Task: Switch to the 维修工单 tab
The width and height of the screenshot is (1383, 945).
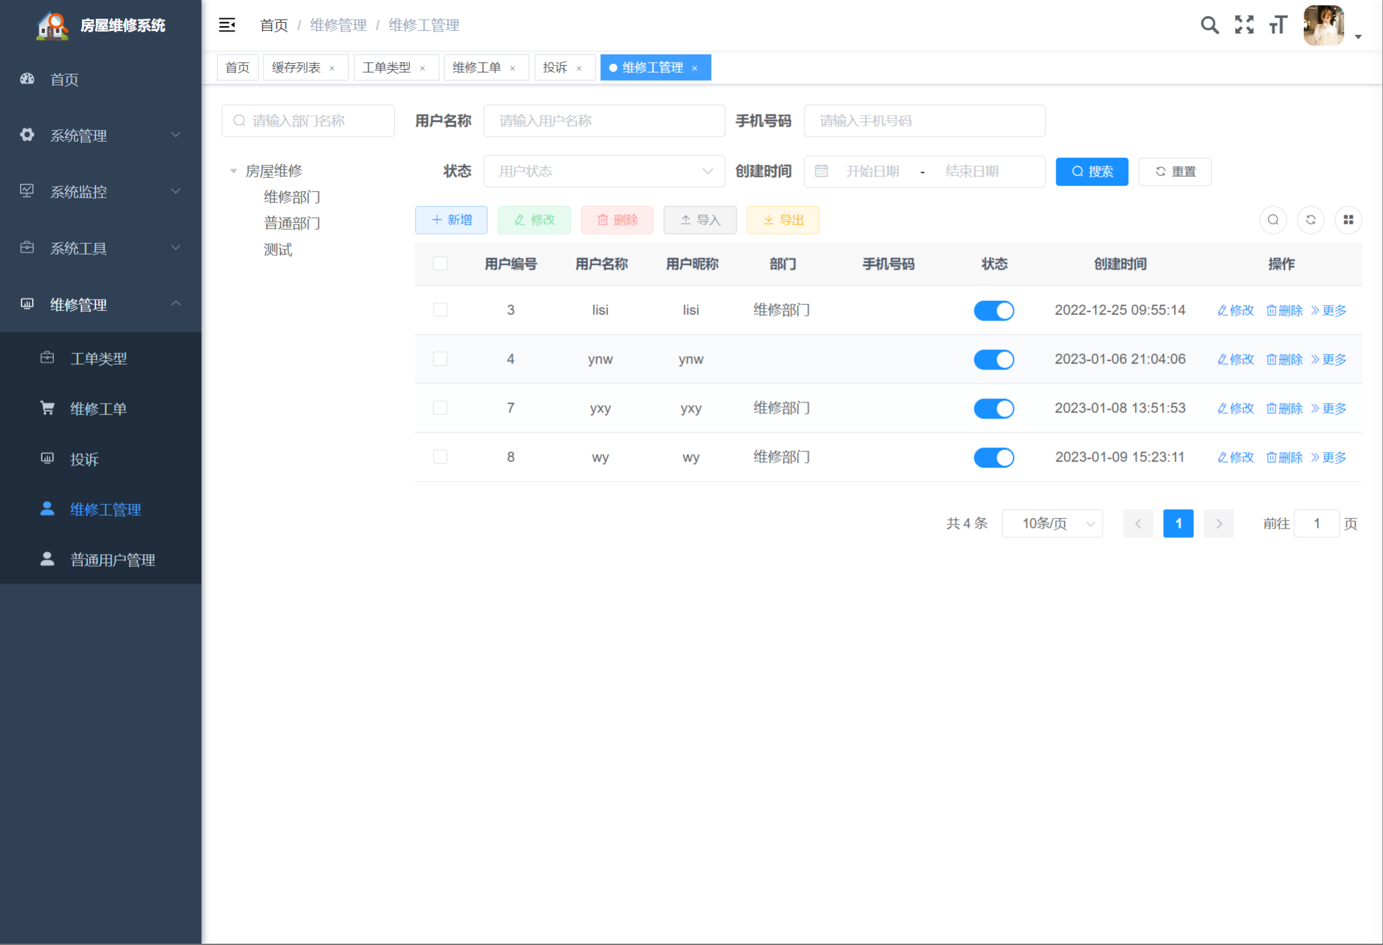Action: tap(476, 68)
